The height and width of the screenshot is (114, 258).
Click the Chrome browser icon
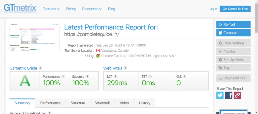(98, 56)
